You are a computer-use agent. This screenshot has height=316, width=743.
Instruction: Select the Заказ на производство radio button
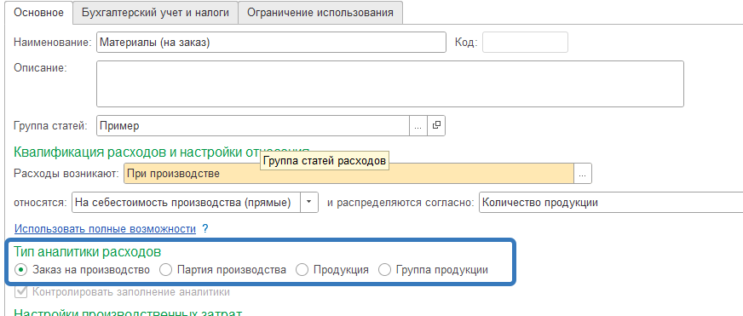pos(20,270)
